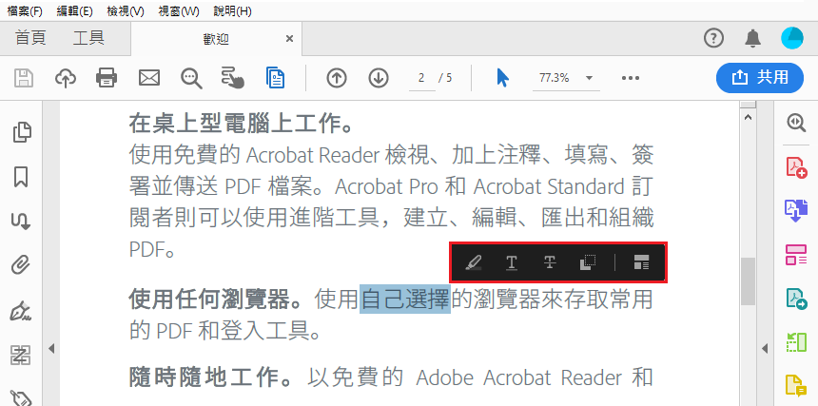The image size is (818, 406).
Task: Click the touch-hand toolbar icon
Action: pyautogui.click(x=232, y=78)
